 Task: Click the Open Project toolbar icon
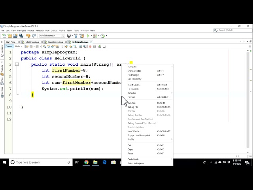[15, 36]
